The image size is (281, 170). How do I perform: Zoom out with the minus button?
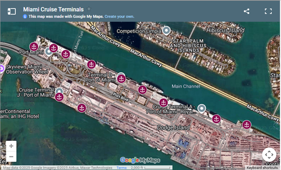11,157
